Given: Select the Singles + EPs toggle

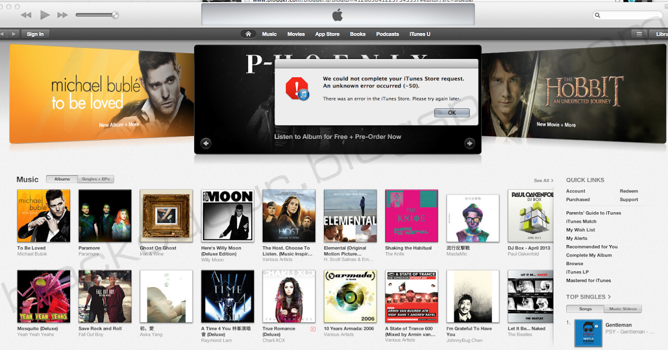Looking at the screenshot, I should [x=96, y=179].
